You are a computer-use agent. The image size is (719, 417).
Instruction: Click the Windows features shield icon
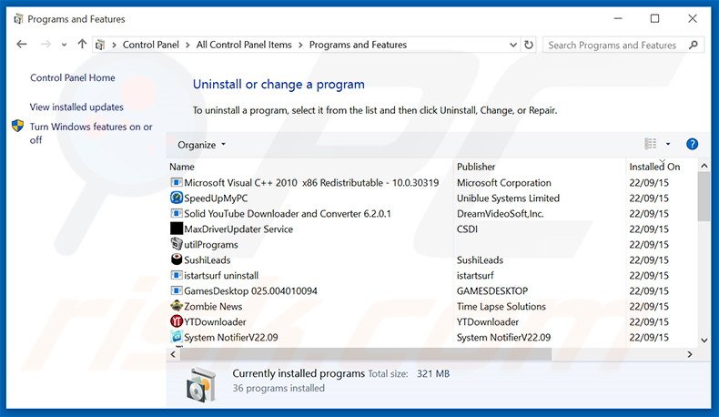click(x=17, y=126)
